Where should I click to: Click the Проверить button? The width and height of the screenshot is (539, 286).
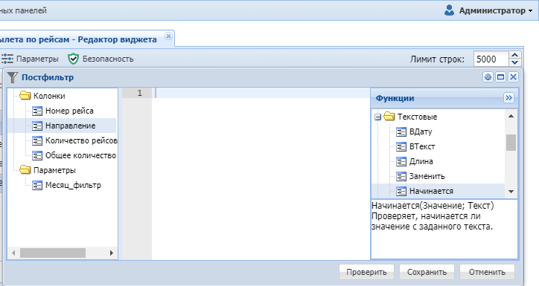coord(366,272)
